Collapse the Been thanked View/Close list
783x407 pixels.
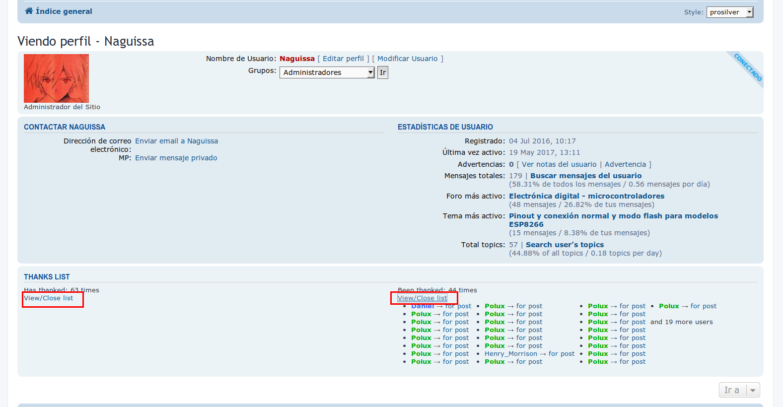[x=422, y=298]
